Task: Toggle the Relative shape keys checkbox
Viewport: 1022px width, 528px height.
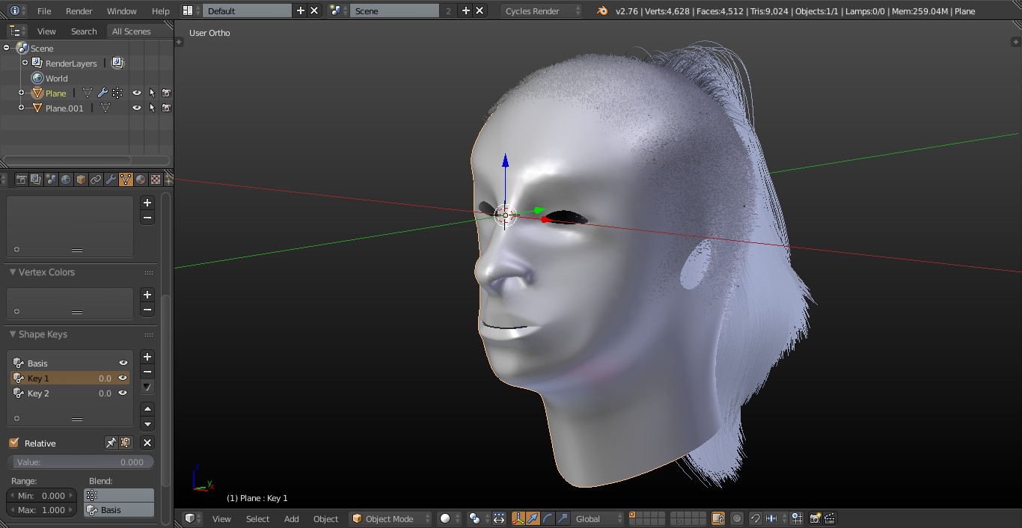Action: [14, 443]
